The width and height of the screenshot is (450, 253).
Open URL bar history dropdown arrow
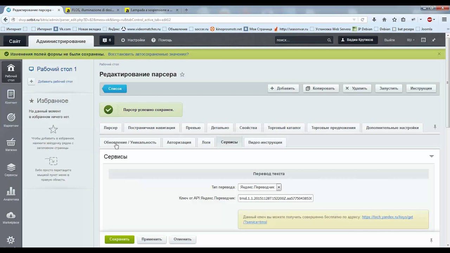(354, 20)
